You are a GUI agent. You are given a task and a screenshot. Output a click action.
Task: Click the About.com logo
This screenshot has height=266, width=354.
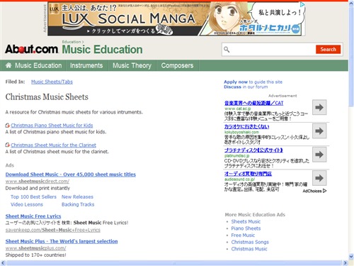(x=31, y=49)
